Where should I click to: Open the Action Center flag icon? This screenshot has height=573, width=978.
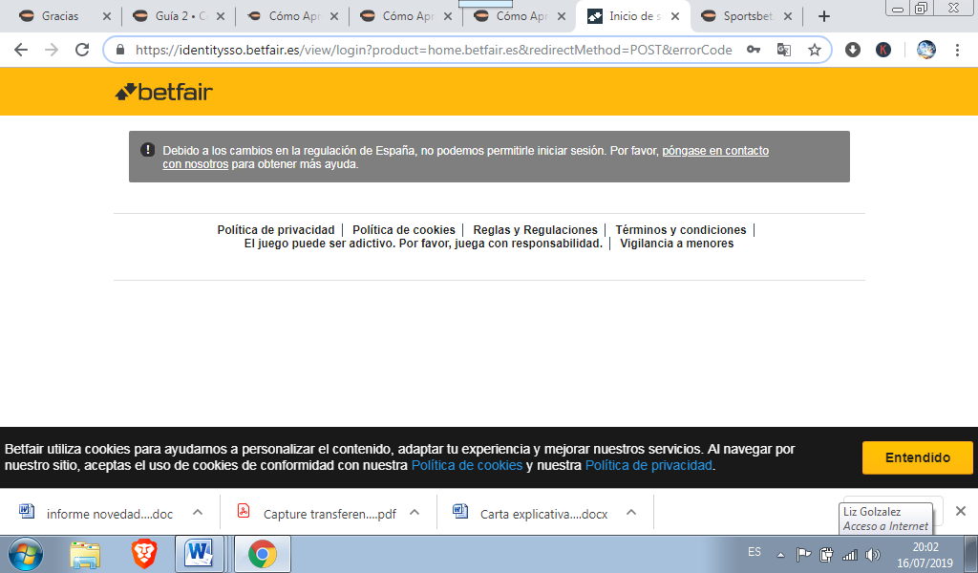(803, 554)
